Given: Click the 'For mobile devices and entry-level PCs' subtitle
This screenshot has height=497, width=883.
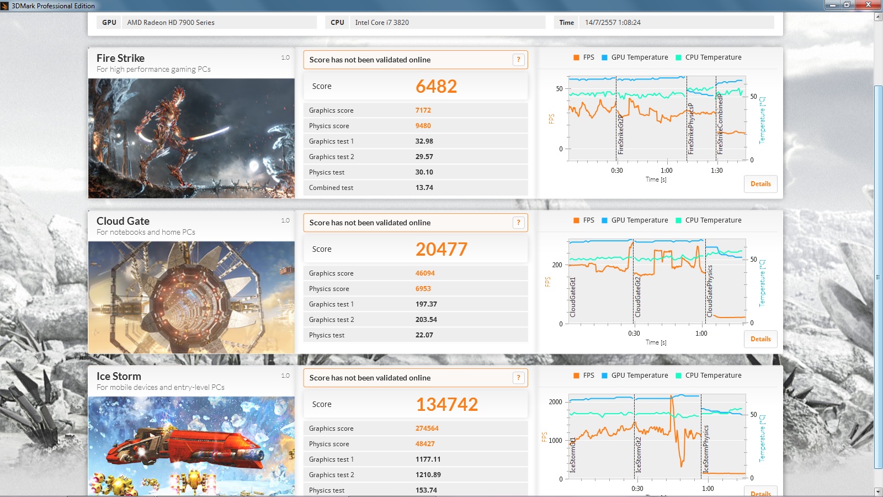Looking at the screenshot, I should [x=161, y=388].
